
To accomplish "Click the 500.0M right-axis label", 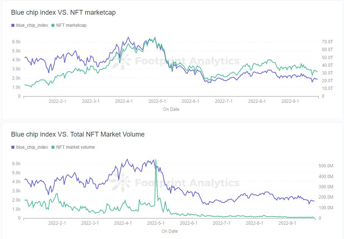I will point(326,166).
